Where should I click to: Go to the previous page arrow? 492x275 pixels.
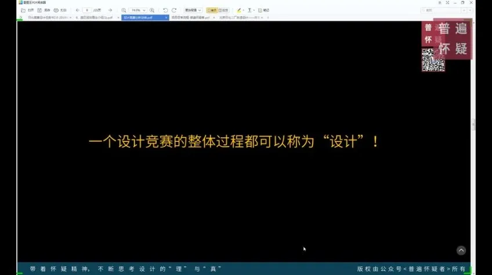point(78,10)
